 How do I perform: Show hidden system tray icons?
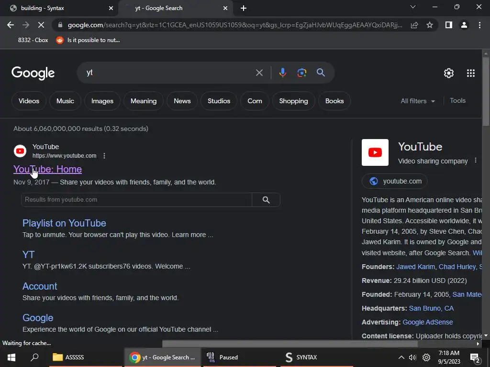point(401,357)
